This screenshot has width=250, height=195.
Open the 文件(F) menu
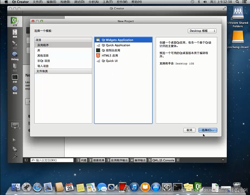pos(38,2)
